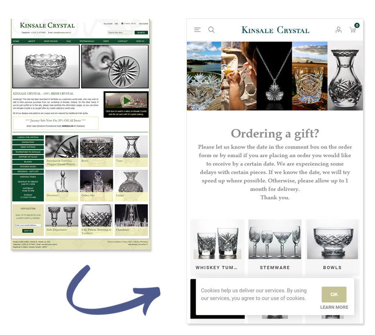Open the user account icon

(x=339, y=30)
